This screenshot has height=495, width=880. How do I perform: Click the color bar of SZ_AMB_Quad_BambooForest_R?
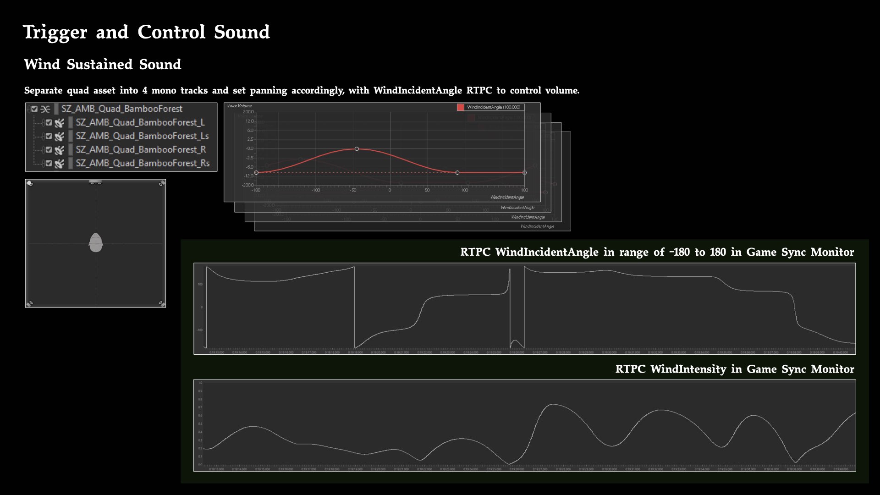(x=71, y=150)
